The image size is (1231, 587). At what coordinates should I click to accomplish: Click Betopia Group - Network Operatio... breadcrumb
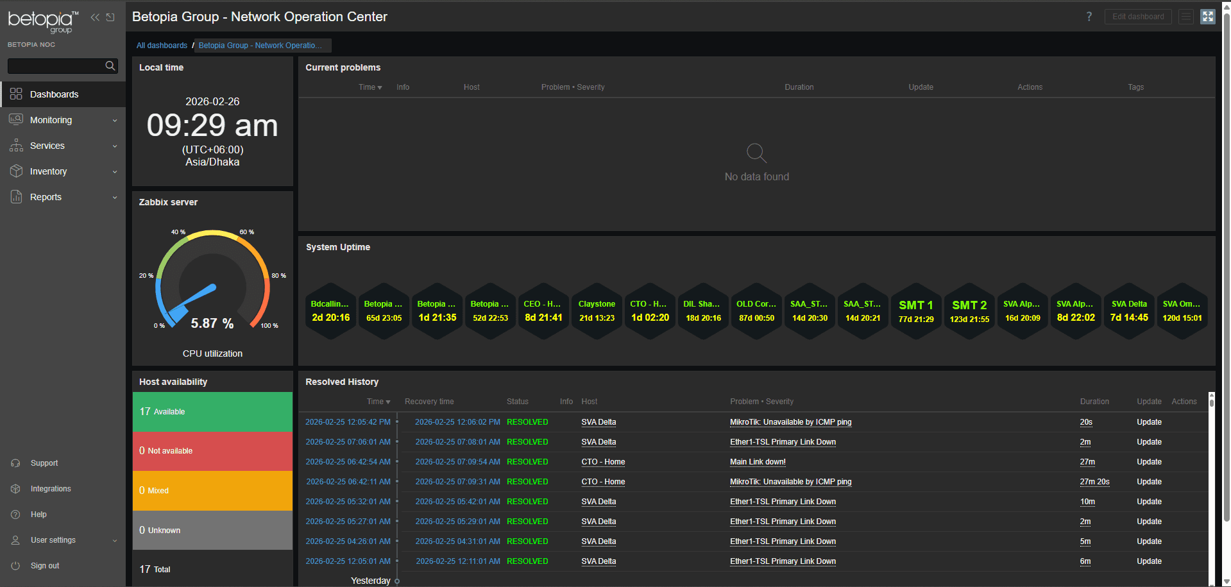coord(260,46)
